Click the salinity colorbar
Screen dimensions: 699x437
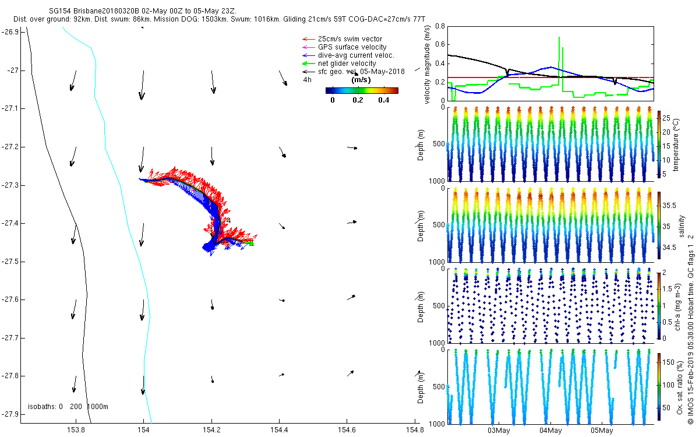[659, 225]
